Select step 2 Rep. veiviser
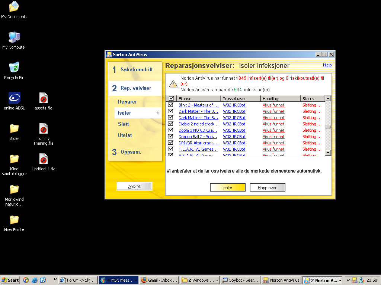This screenshot has width=381, height=285. (x=135, y=88)
